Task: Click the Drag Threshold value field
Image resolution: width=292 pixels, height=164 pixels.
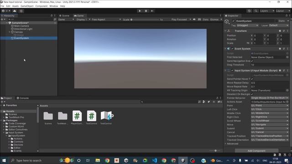Action: [x=270, y=65]
